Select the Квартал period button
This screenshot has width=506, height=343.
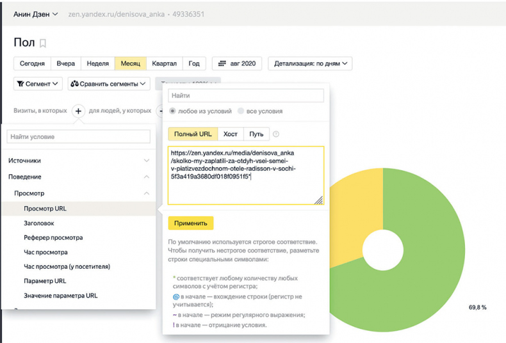tap(164, 64)
